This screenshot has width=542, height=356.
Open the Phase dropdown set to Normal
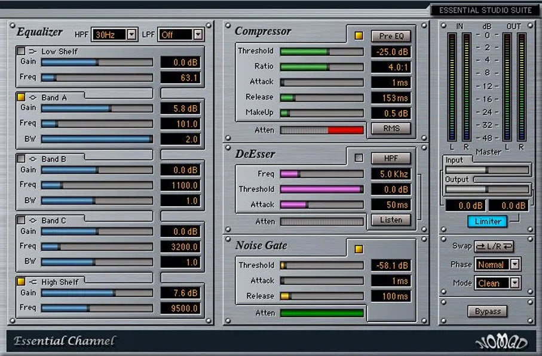coord(497,264)
